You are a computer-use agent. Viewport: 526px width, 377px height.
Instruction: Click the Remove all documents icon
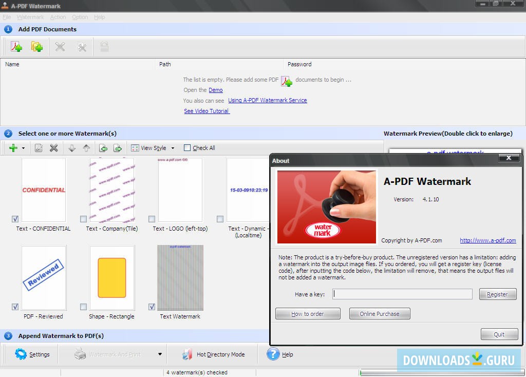point(82,47)
